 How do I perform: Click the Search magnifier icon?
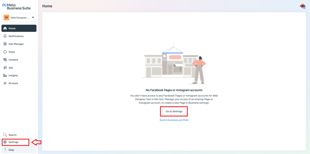[5, 135]
